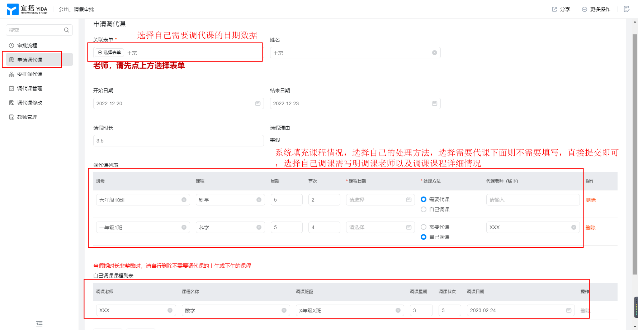Delete the 六年级10班 row via 删除
This screenshot has width=638, height=330.
pos(590,200)
